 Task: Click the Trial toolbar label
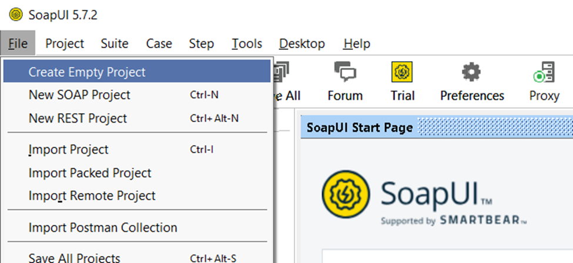[x=403, y=96]
